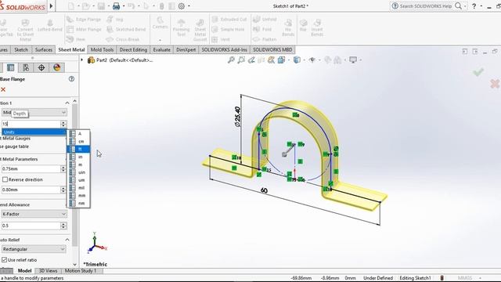The image size is (501, 282).
Task: Click the Zoom to Fit magnifier icon
Action: (x=231, y=60)
